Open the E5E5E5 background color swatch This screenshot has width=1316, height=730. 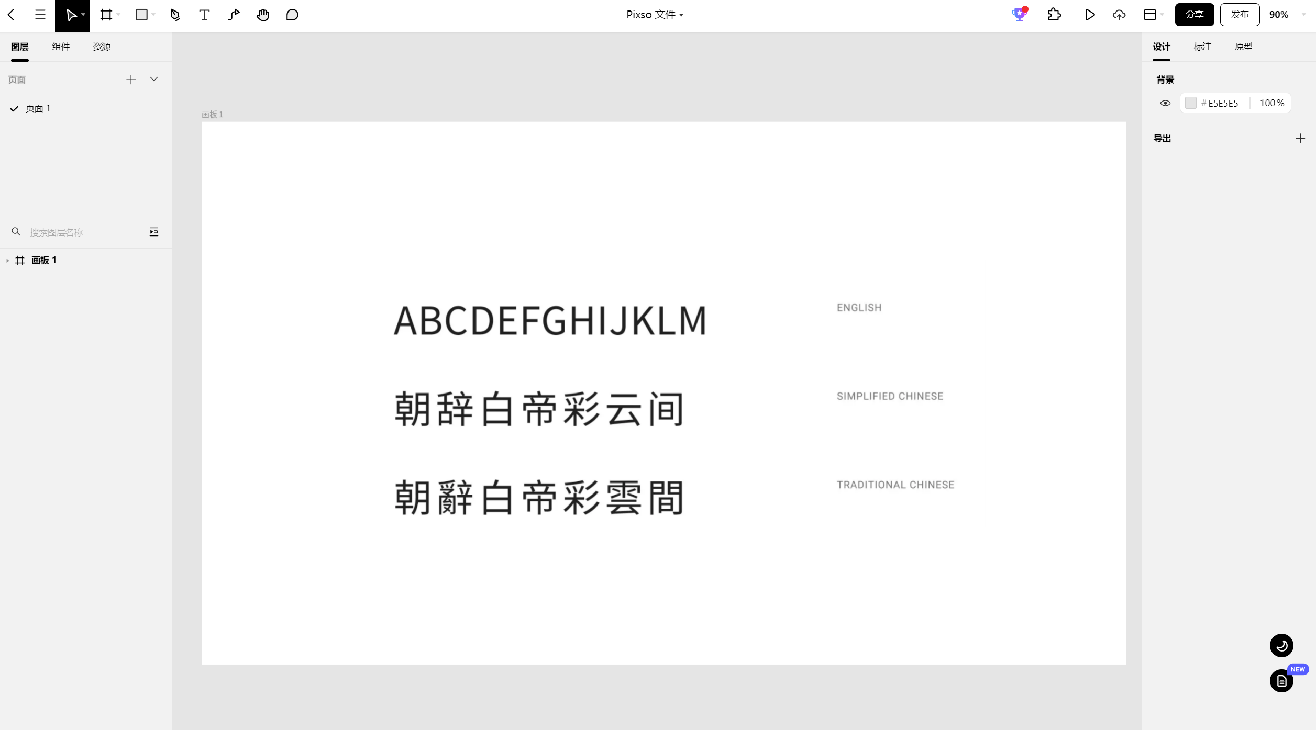[1190, 103]
